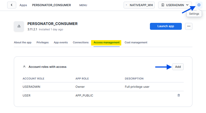
Task: Click the PERSONATOR_CONSUMER breadcrumb title
Action: pos(52,5)
